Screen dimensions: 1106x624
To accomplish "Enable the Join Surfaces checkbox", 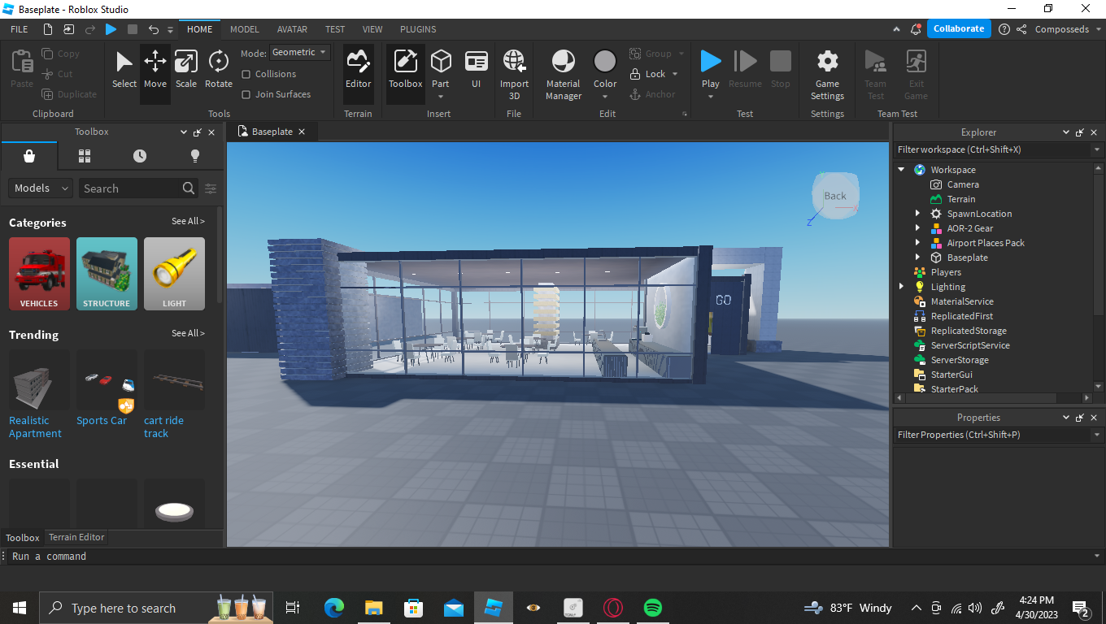I will point(246,94).
